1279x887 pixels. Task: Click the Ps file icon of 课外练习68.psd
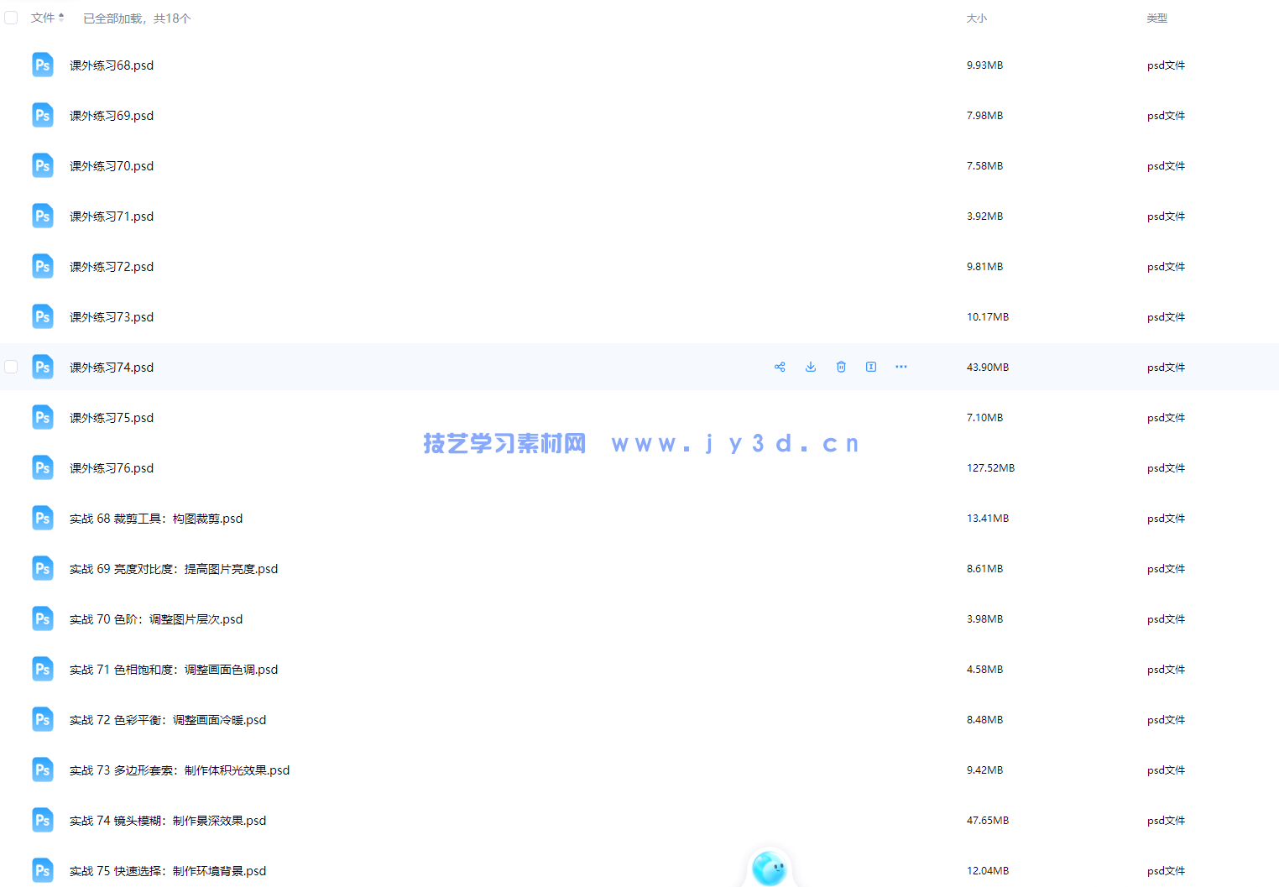click(43, 65)
